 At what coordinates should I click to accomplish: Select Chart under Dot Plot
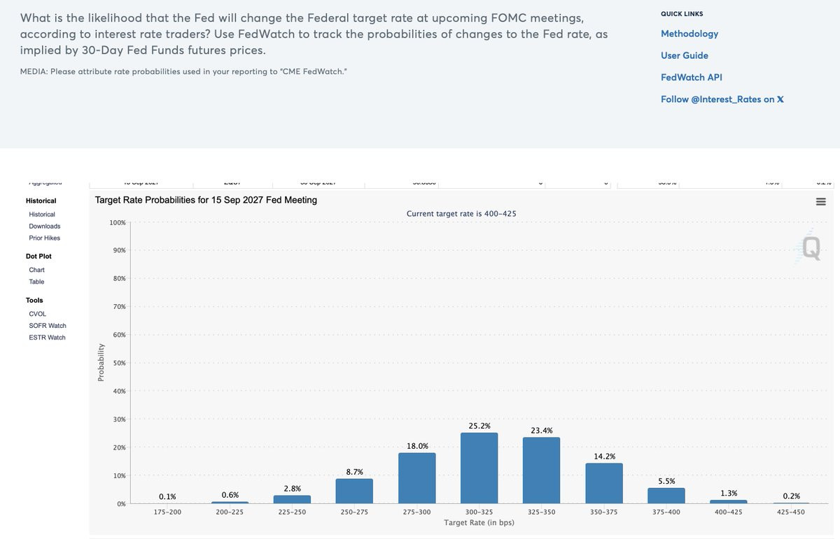36,270
